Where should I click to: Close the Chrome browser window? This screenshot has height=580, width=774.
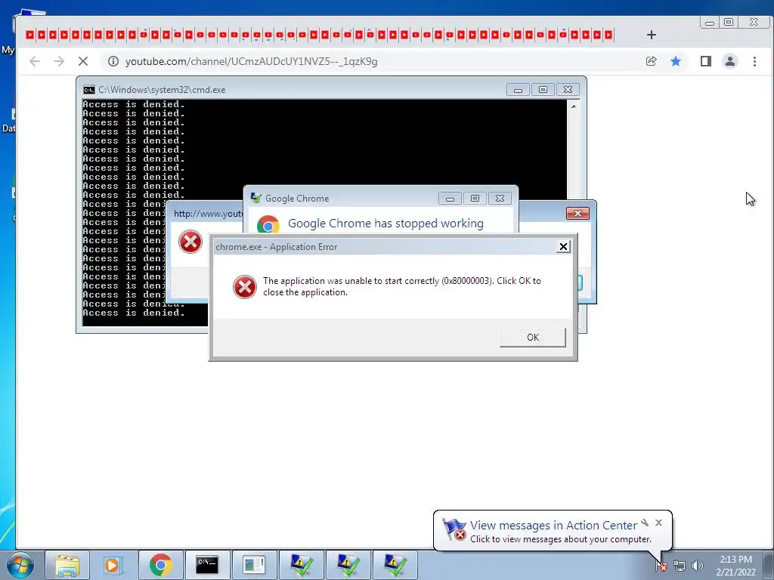click(754, 22)
